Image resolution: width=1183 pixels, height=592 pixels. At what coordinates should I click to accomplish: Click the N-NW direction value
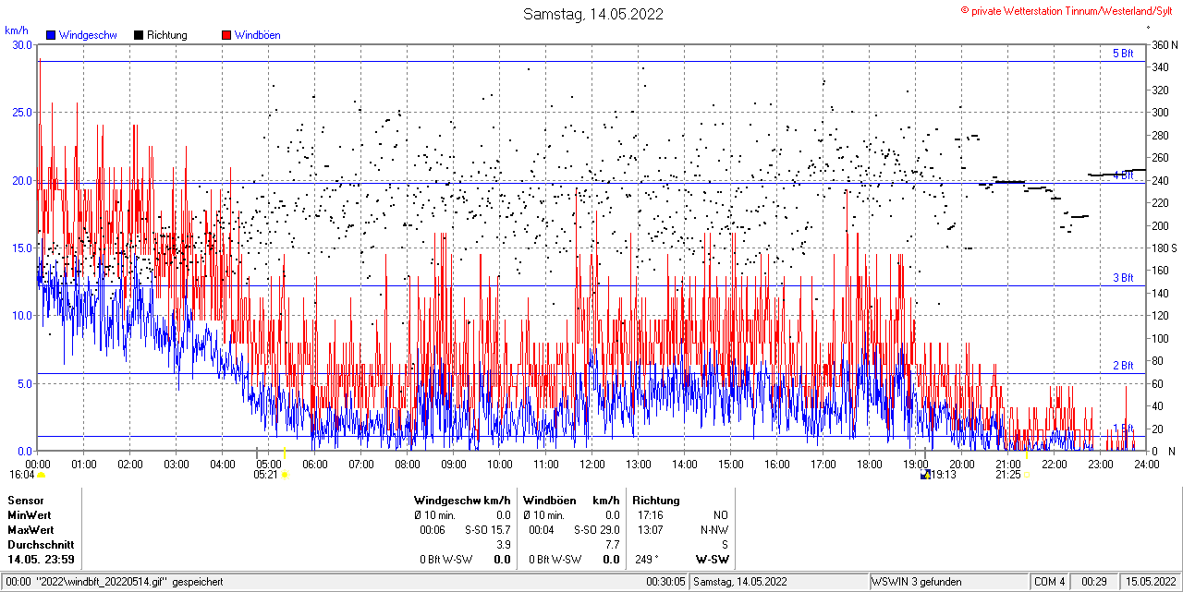(x=714, y=530)
